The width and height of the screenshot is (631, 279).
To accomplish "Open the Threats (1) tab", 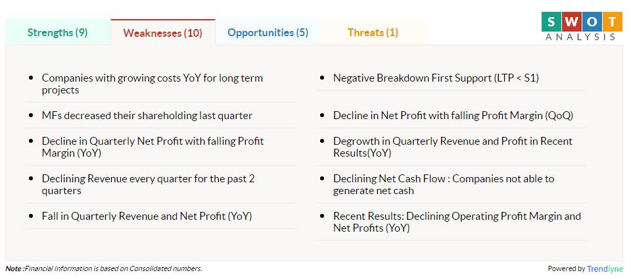I will click(373, 33).
